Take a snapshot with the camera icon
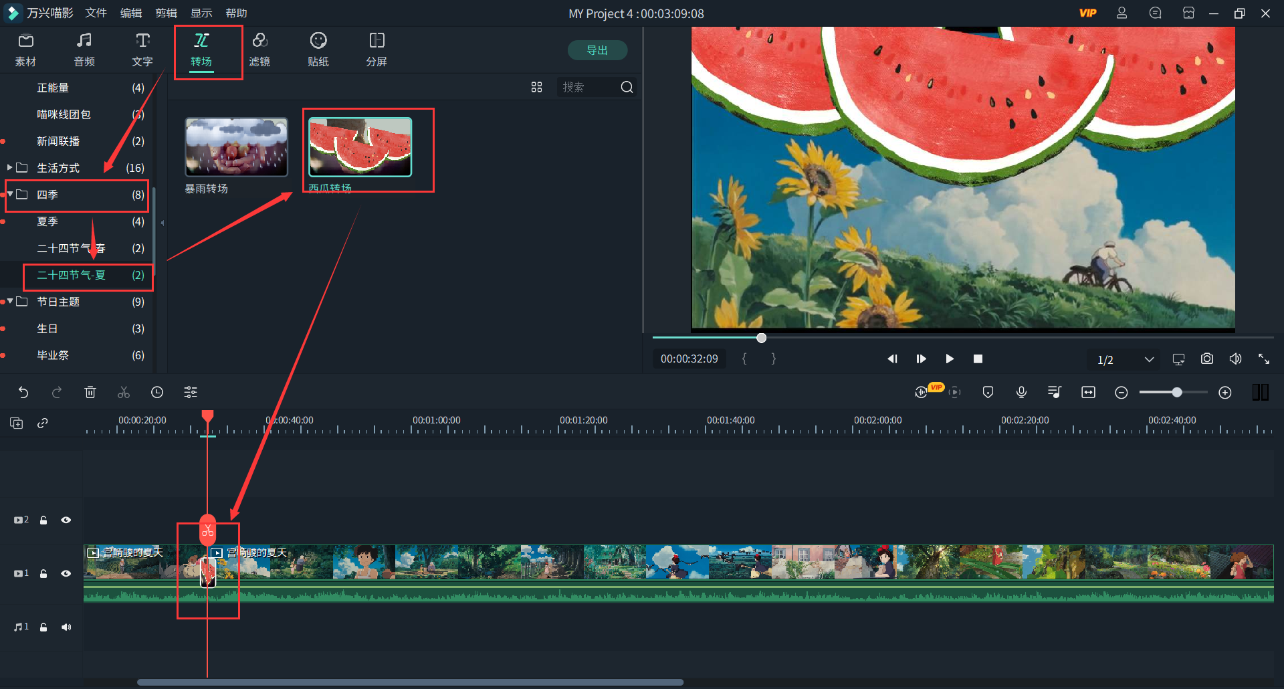Image resolution: width=1284 pixels, height=689 pixels. click(x=1206, y=359)
